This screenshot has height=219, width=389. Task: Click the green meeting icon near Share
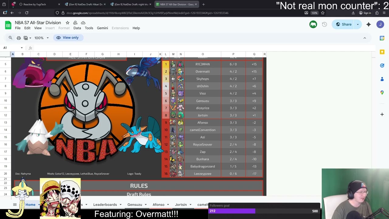[313, 24]
